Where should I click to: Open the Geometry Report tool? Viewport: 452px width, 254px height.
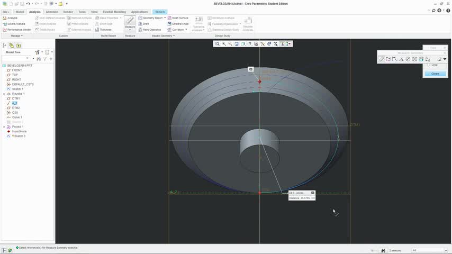pos(150,18)
